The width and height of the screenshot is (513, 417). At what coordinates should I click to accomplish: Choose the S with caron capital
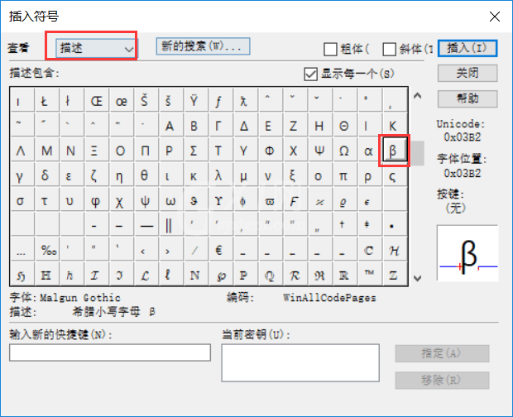145,101
